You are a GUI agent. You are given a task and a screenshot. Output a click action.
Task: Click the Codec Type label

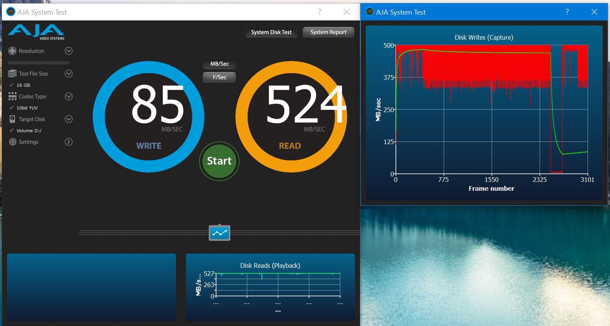[x=32, y=96]
